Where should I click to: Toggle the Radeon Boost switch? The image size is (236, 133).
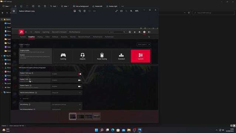[x=80, y=86]
